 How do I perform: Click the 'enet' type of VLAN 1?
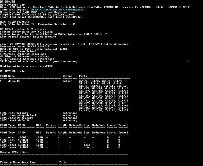[x=11, y=138]
